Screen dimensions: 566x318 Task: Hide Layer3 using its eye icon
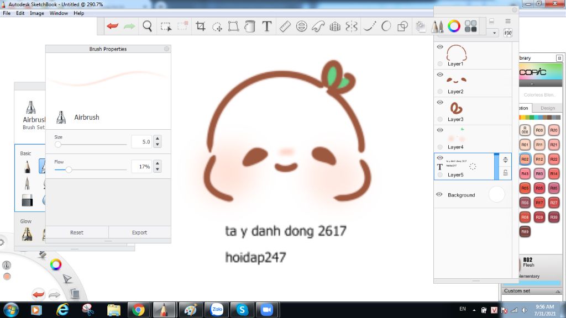point(439,102)
